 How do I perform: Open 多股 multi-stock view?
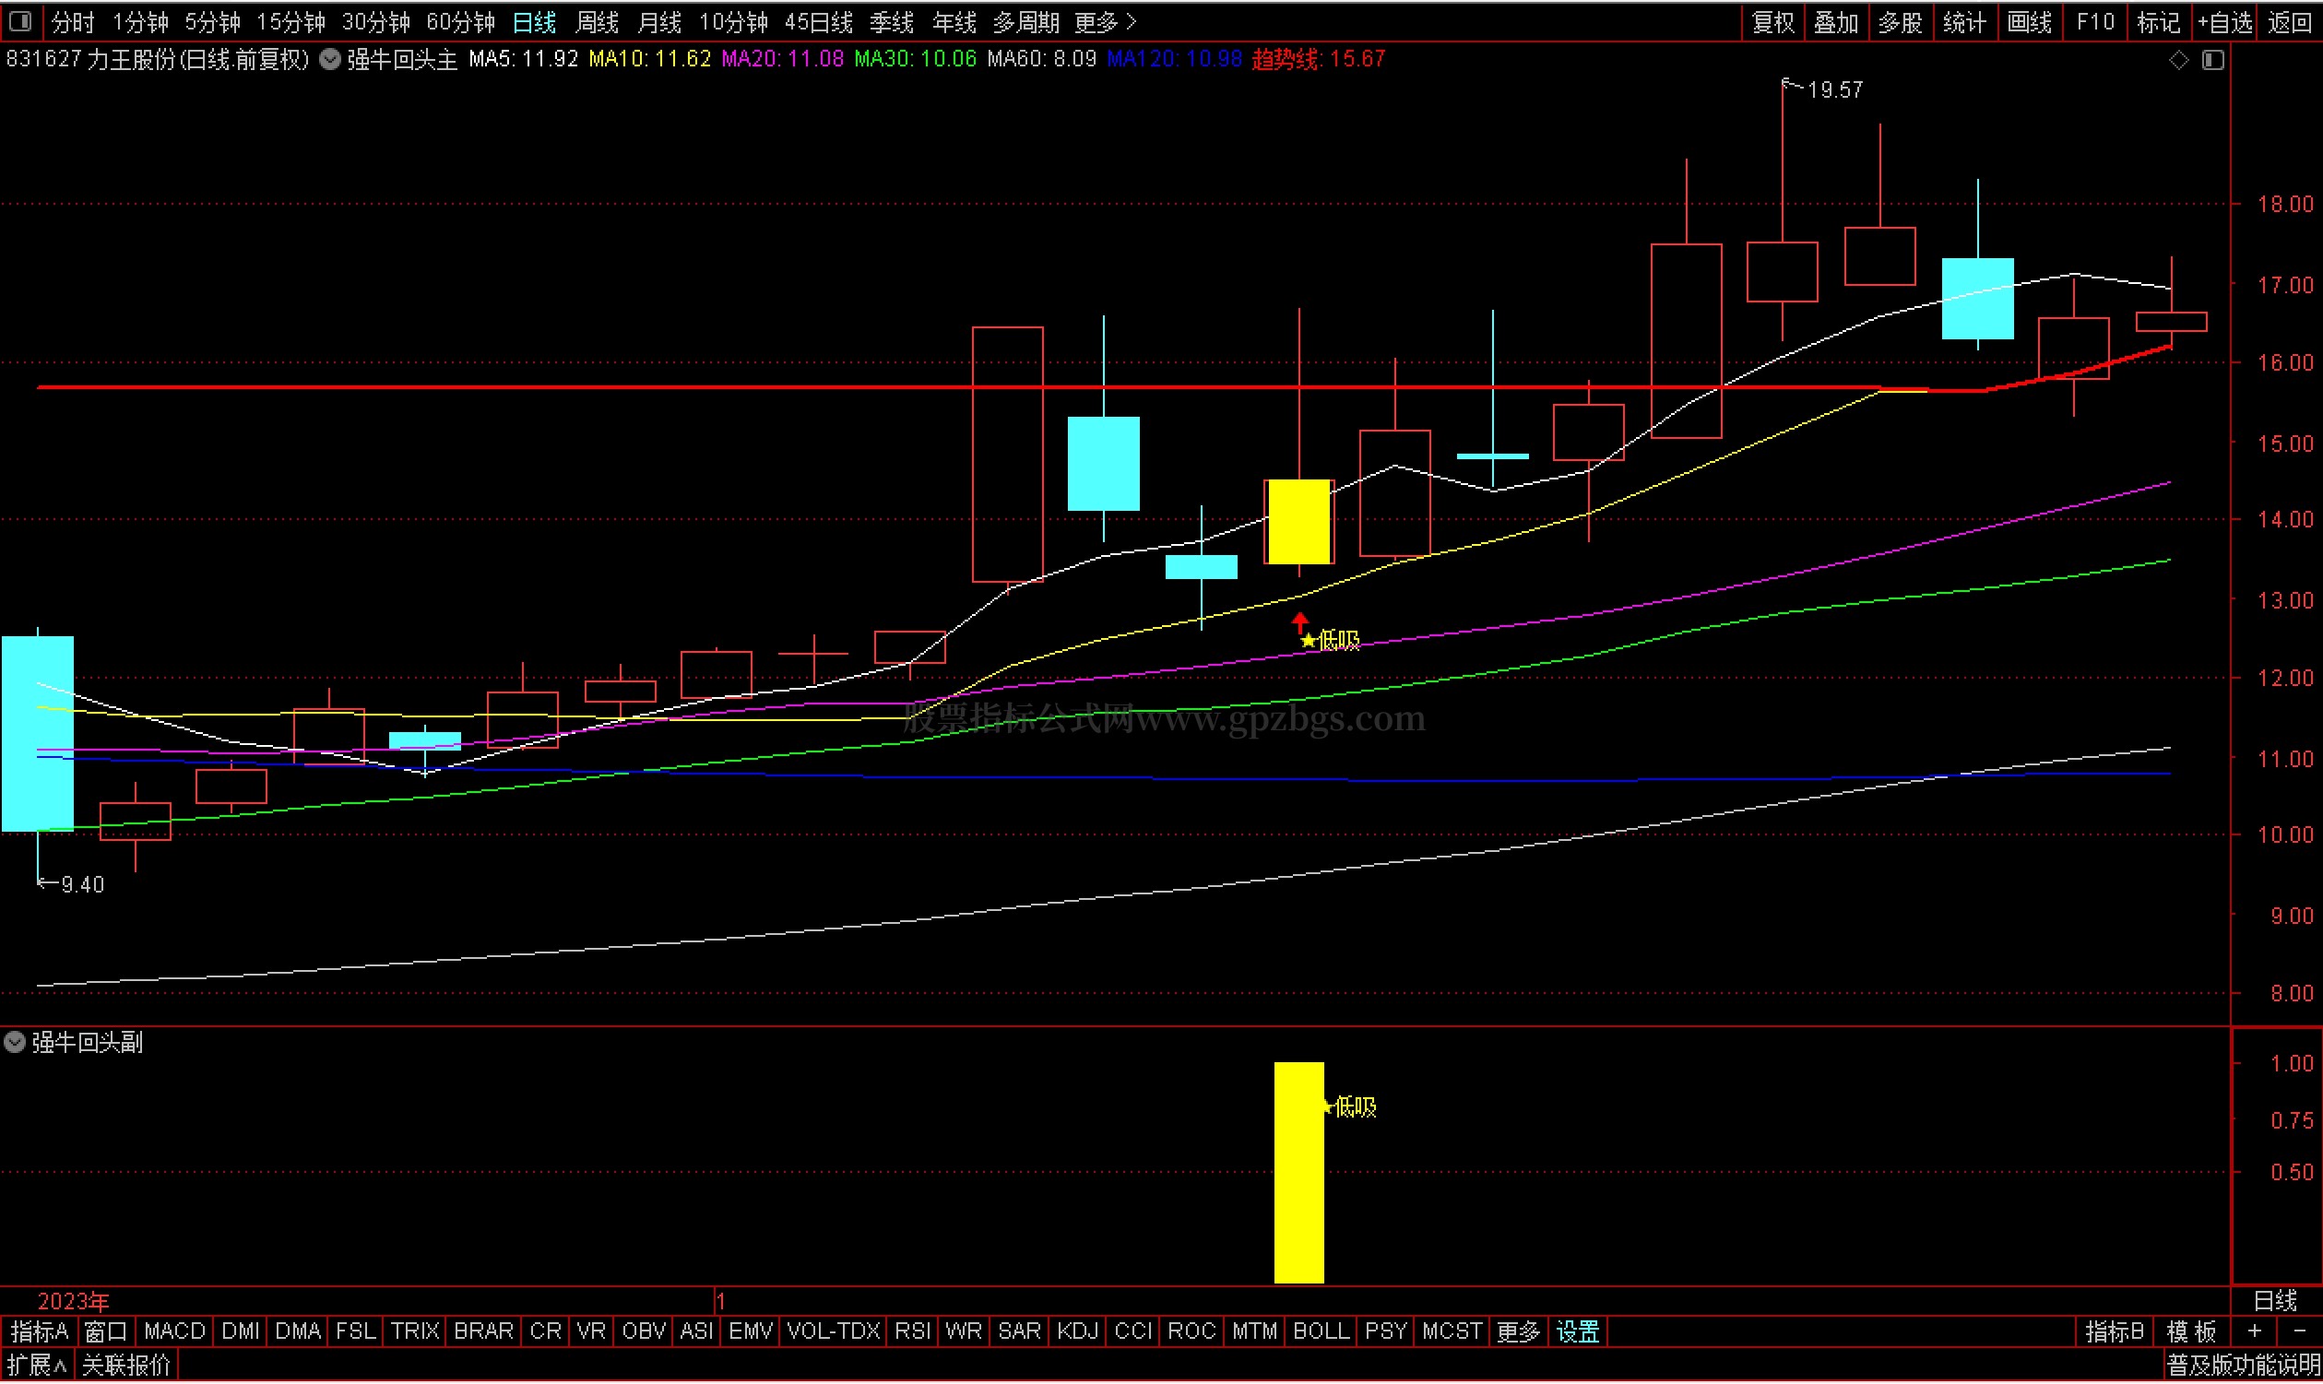point(1900,21)
